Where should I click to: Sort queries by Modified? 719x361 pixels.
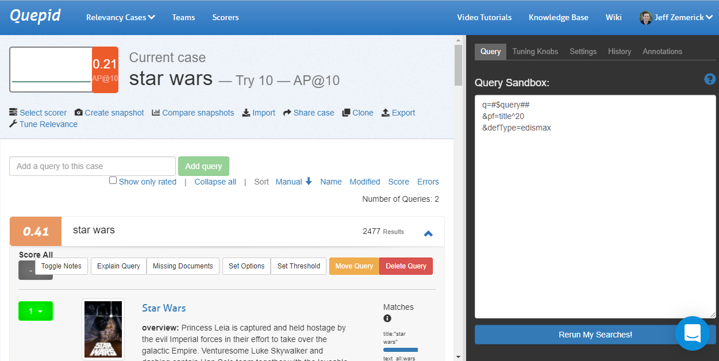pyautogui.click(x=365, y=182)
